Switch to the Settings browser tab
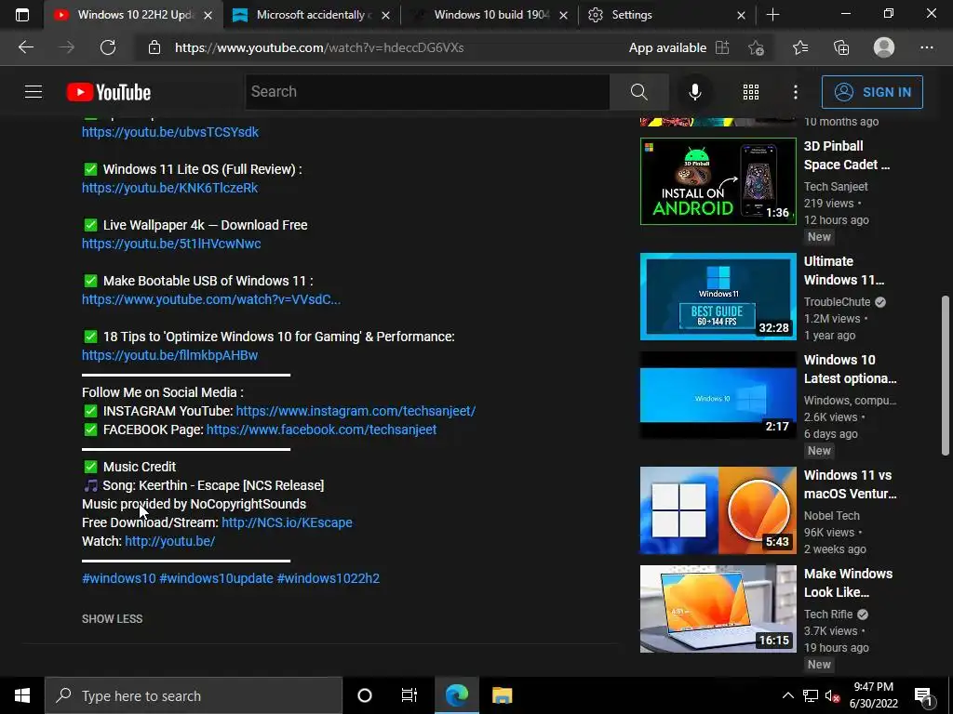 (632, 15)
